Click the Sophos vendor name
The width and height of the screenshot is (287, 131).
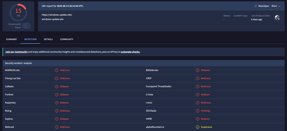(9, 119)
